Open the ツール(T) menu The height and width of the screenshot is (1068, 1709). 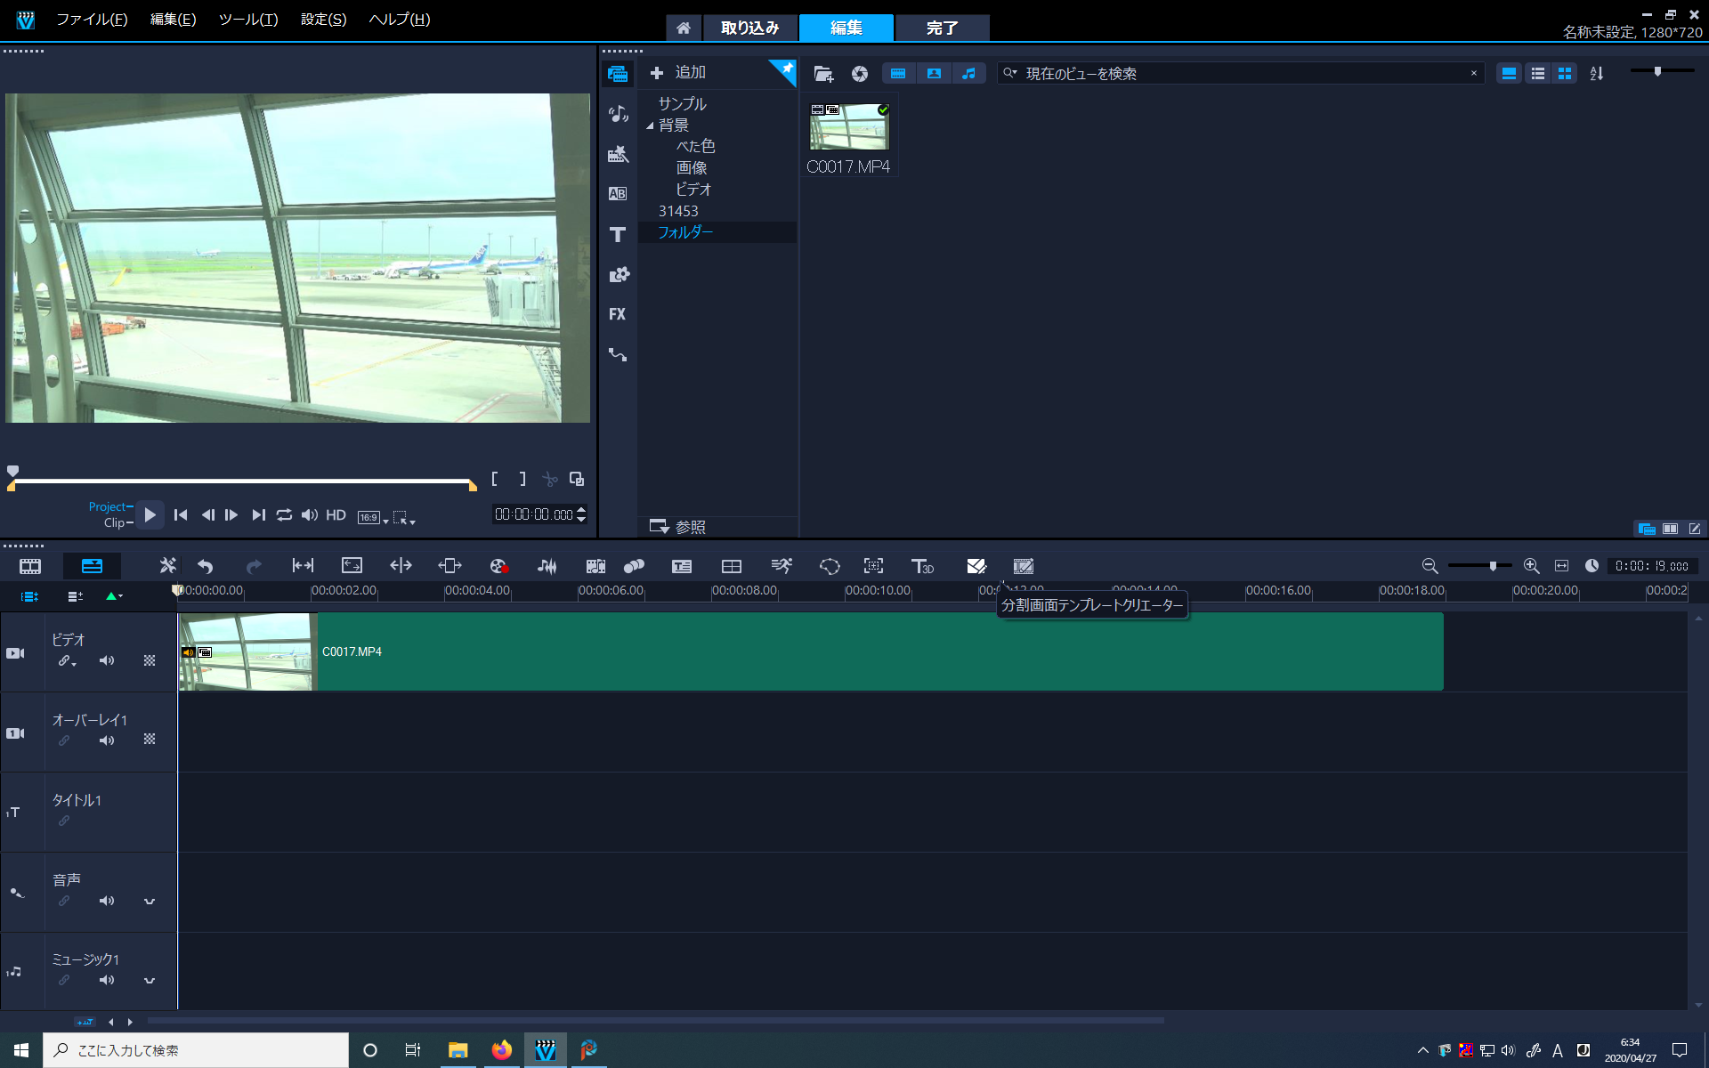(248, 20)
